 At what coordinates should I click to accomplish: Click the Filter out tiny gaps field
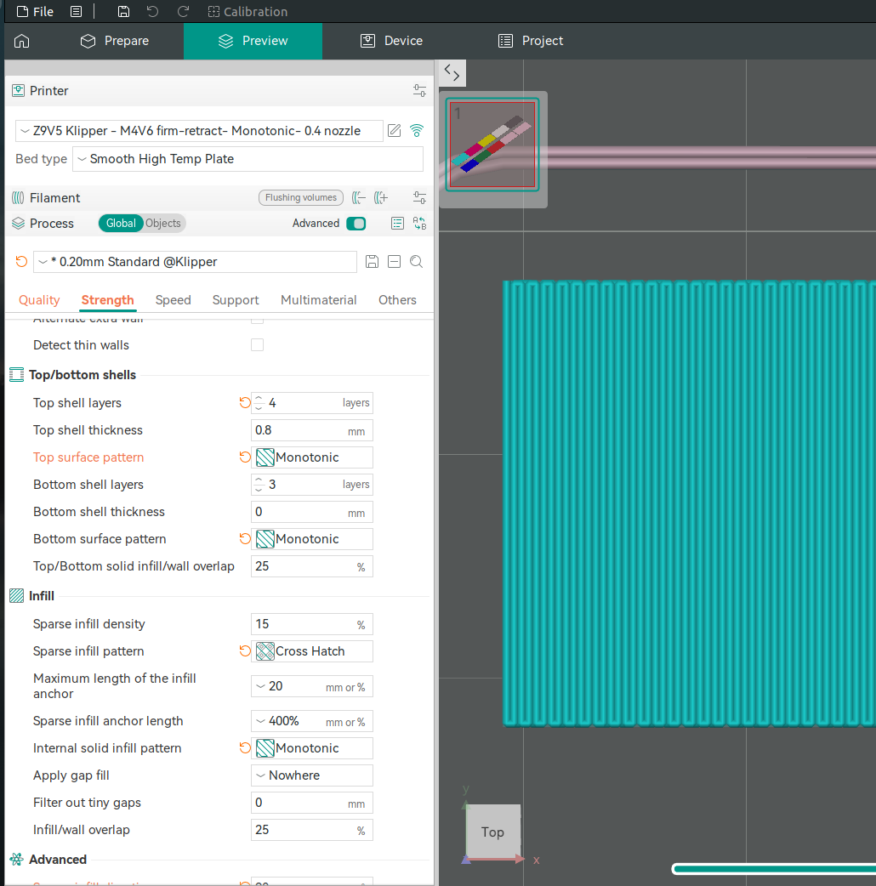point(312,803)
